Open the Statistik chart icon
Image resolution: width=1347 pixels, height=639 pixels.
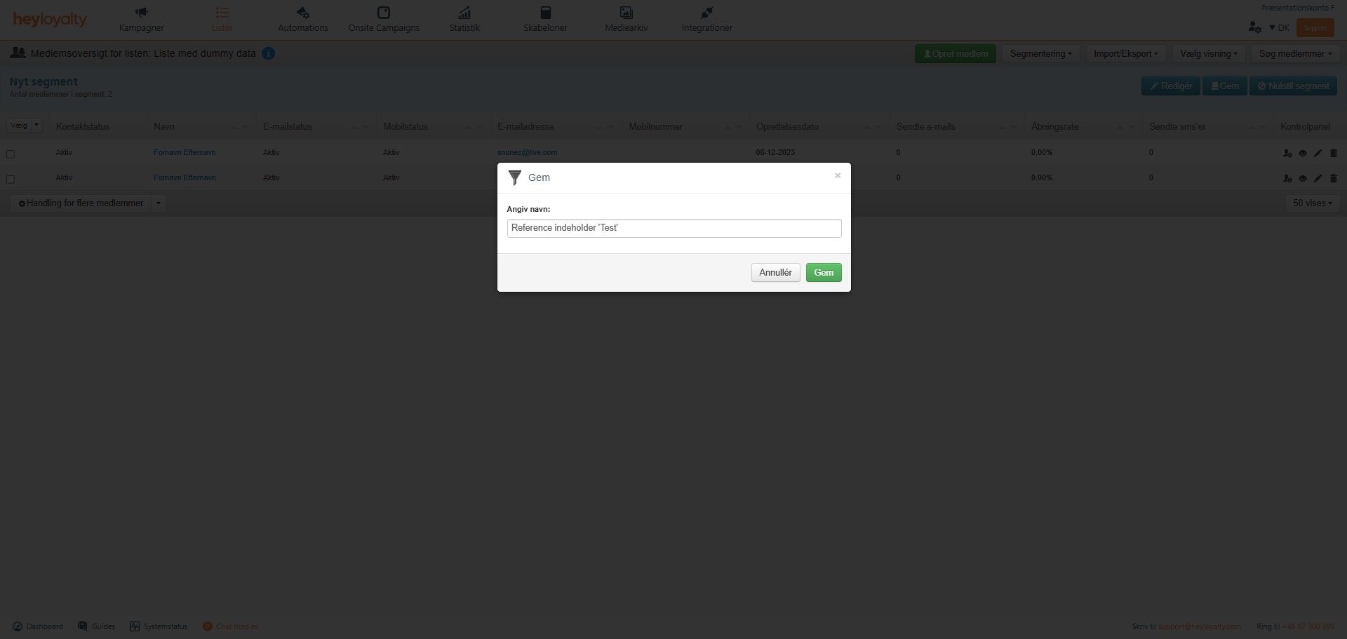[x=464, y=13]
